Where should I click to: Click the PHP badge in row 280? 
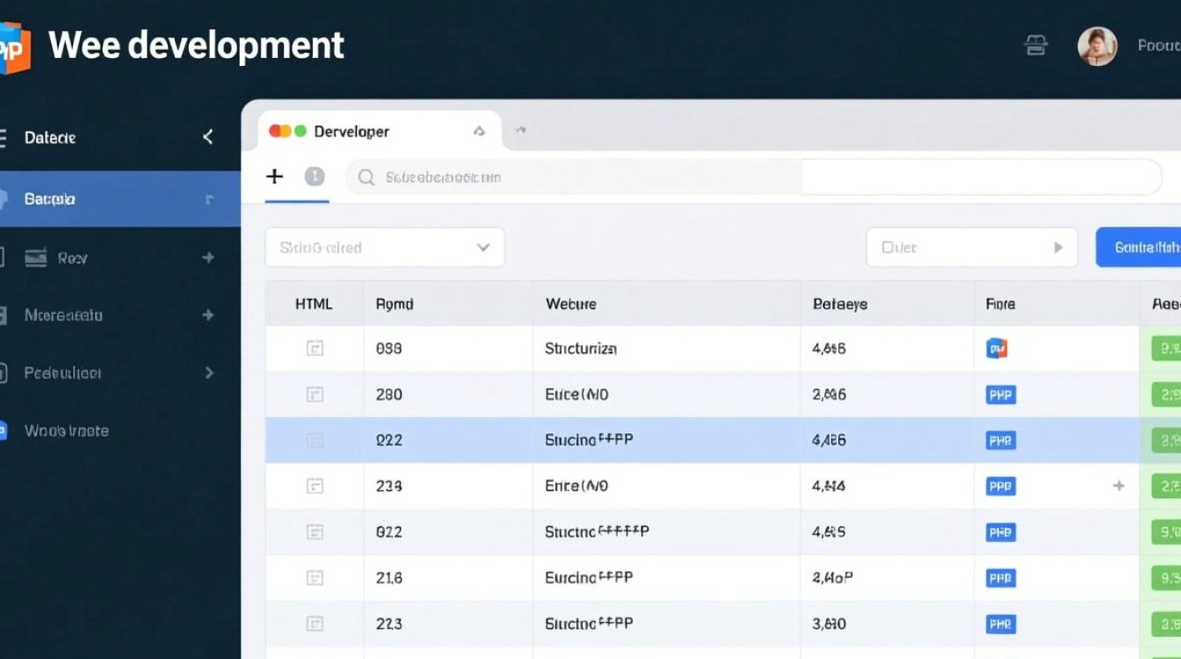coord(1000,395)
